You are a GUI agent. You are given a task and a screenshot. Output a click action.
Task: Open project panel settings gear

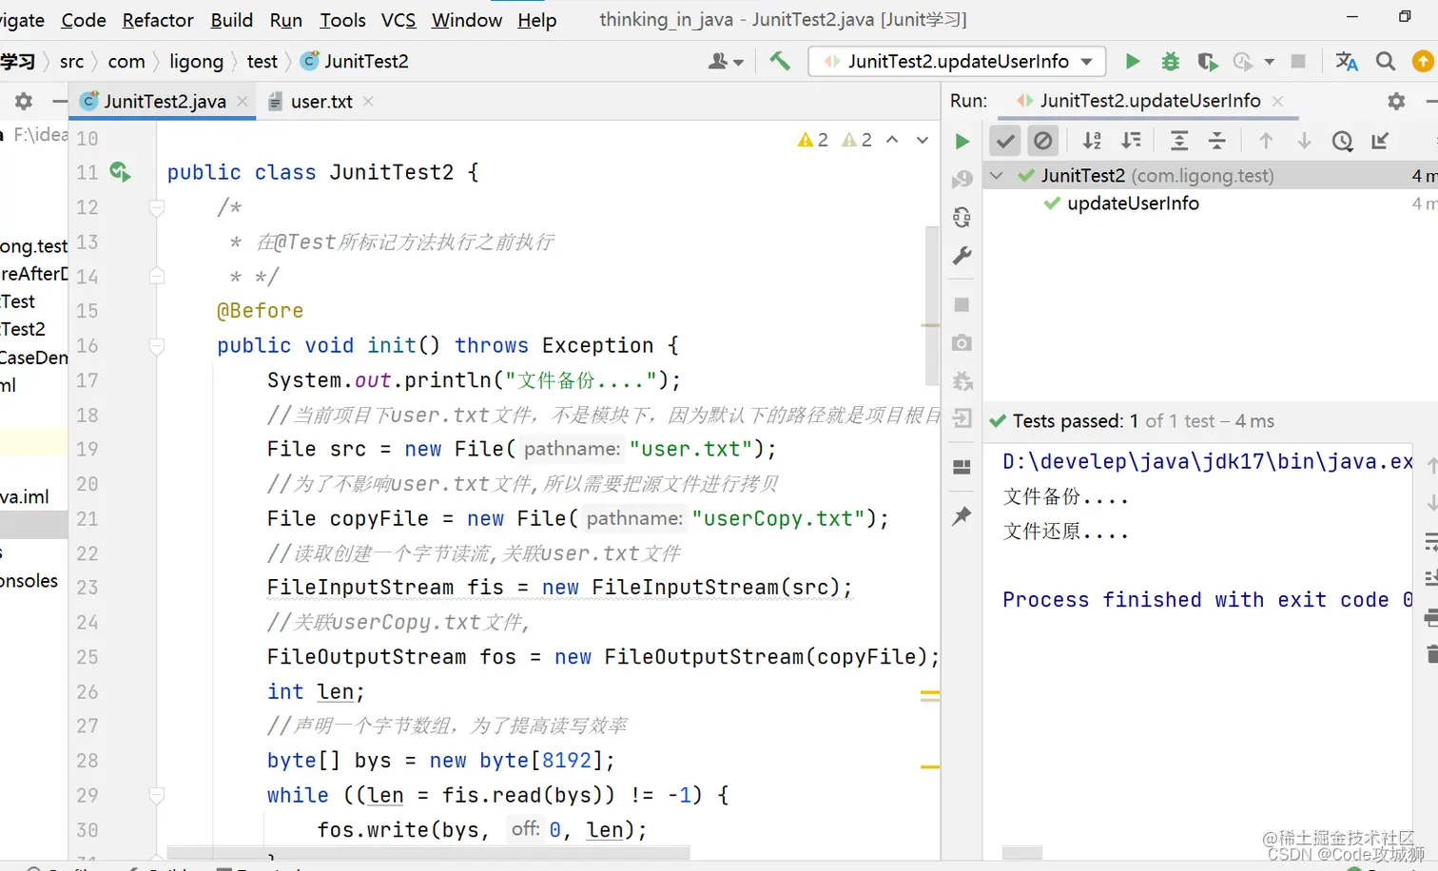[x=24, y=101]
